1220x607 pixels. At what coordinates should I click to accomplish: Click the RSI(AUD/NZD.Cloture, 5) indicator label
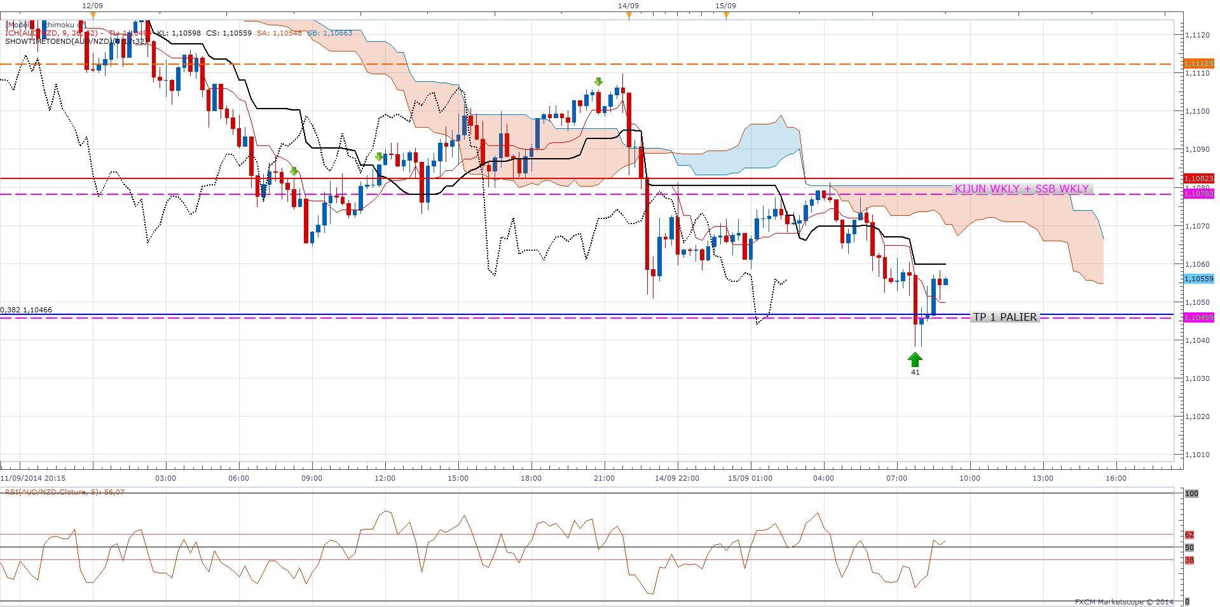pos(64,492)
